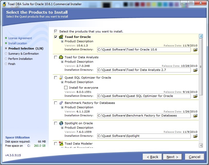This screenshot has height=165, width=209.
Task: Check the Spotlight on Oracle checkbox
Action: [x=56, y=123]
